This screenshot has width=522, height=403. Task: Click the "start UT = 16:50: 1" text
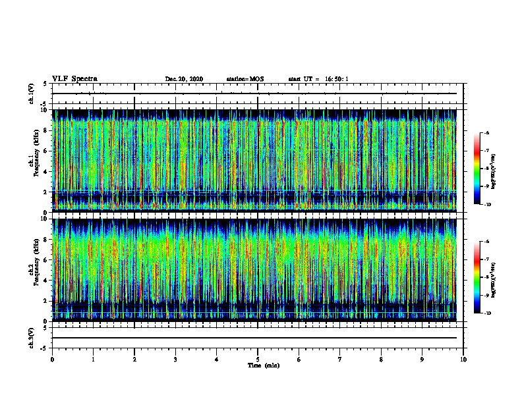[x=318, y=79]
